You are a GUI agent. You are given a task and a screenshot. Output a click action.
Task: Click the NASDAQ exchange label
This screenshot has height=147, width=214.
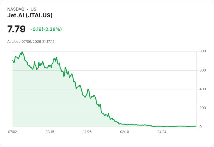coord(16,9)
